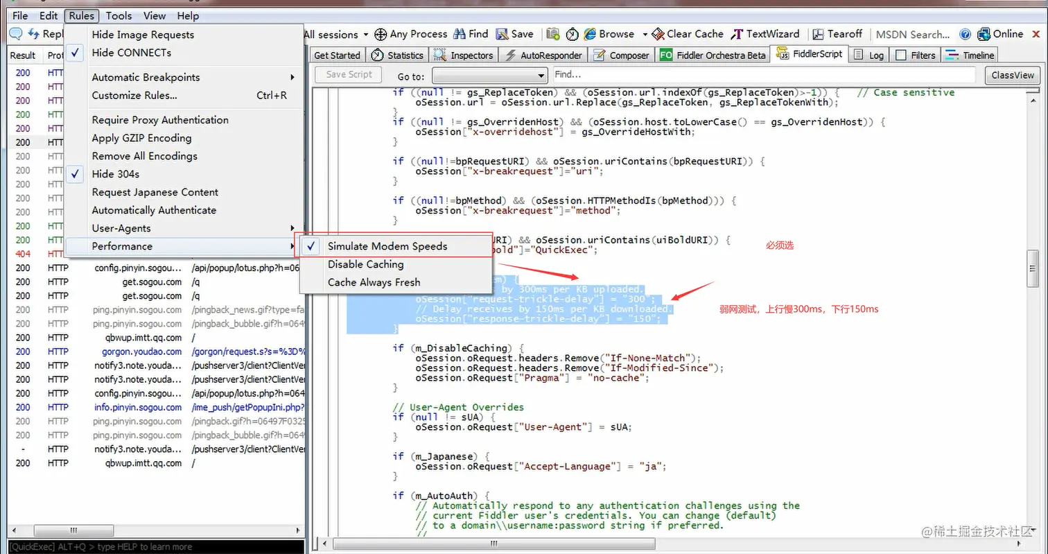Click the timer stopwatch toolbar icon

[x=573, y=34]
